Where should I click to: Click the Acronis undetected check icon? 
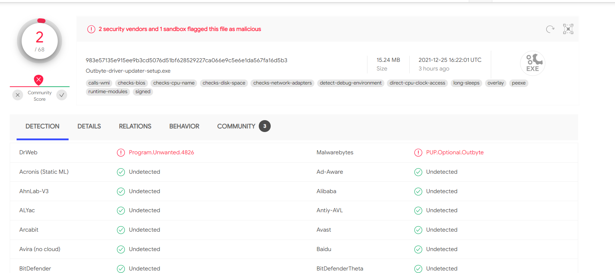121,172
